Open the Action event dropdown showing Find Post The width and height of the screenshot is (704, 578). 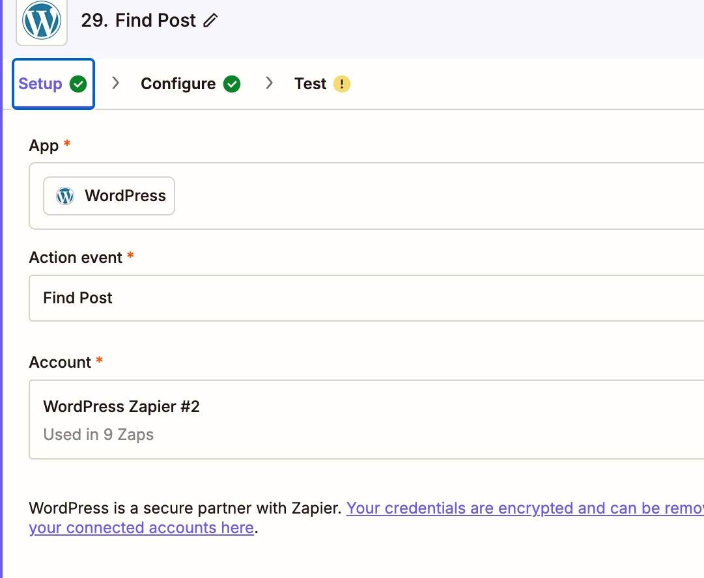click(367, 298)
